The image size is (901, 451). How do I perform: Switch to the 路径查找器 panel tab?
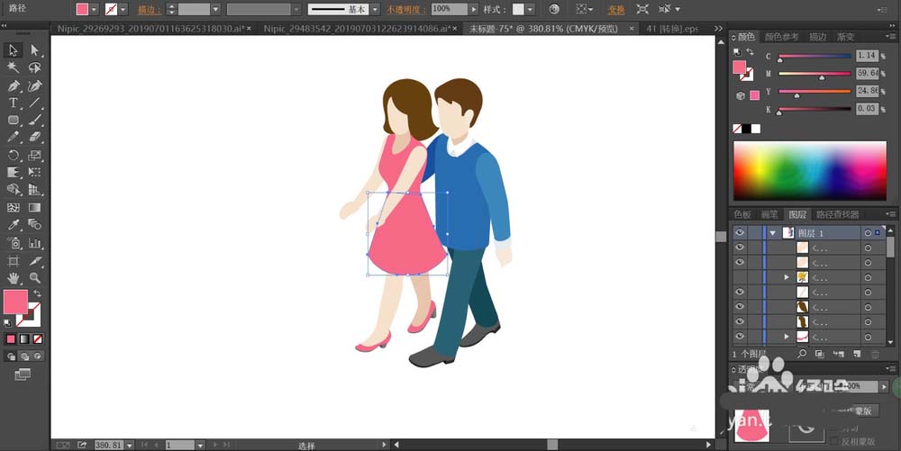[837, 214]
